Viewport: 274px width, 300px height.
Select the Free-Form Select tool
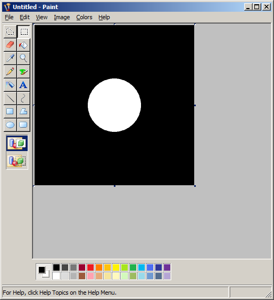[10, 31]
